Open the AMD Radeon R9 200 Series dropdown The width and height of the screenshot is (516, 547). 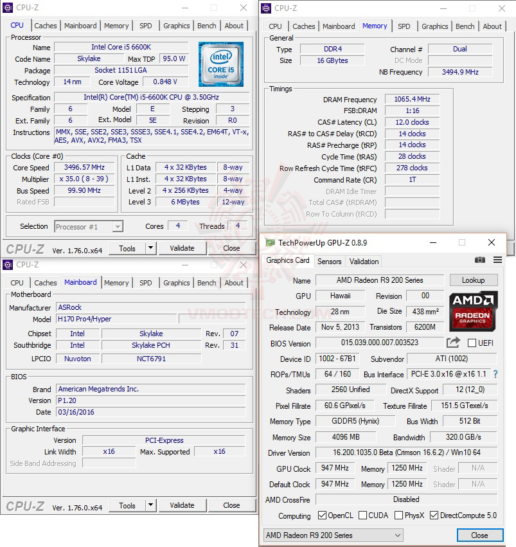(334, 535)
